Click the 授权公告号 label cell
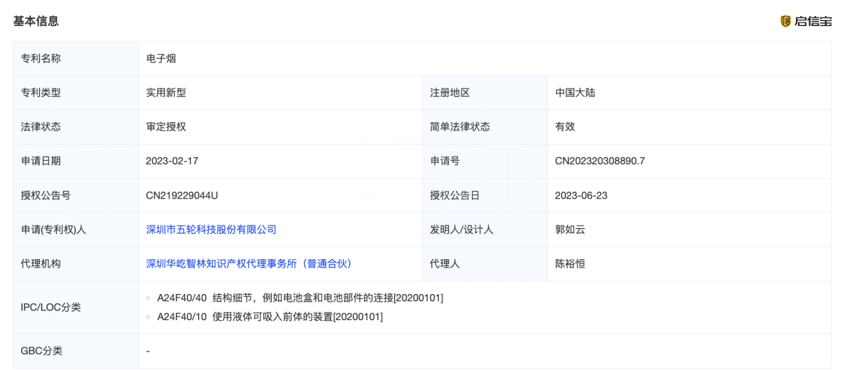Viewport: 843px width, 370px height. (x=76, y=196)
